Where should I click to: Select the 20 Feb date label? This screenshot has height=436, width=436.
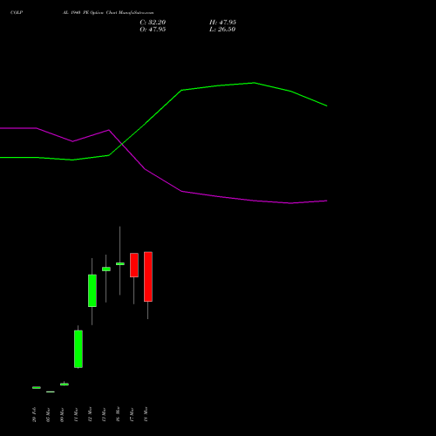[34, 415]
